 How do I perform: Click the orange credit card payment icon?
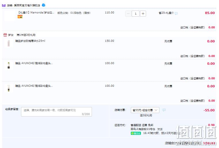(20, 17)
